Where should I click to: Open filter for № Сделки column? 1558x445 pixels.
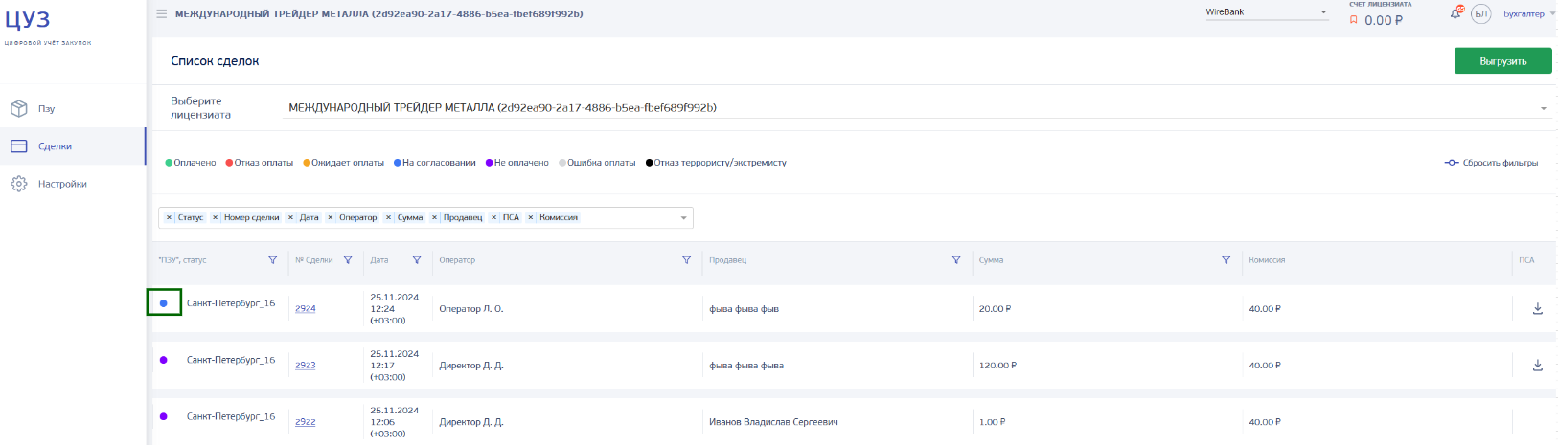coord(348,260)
